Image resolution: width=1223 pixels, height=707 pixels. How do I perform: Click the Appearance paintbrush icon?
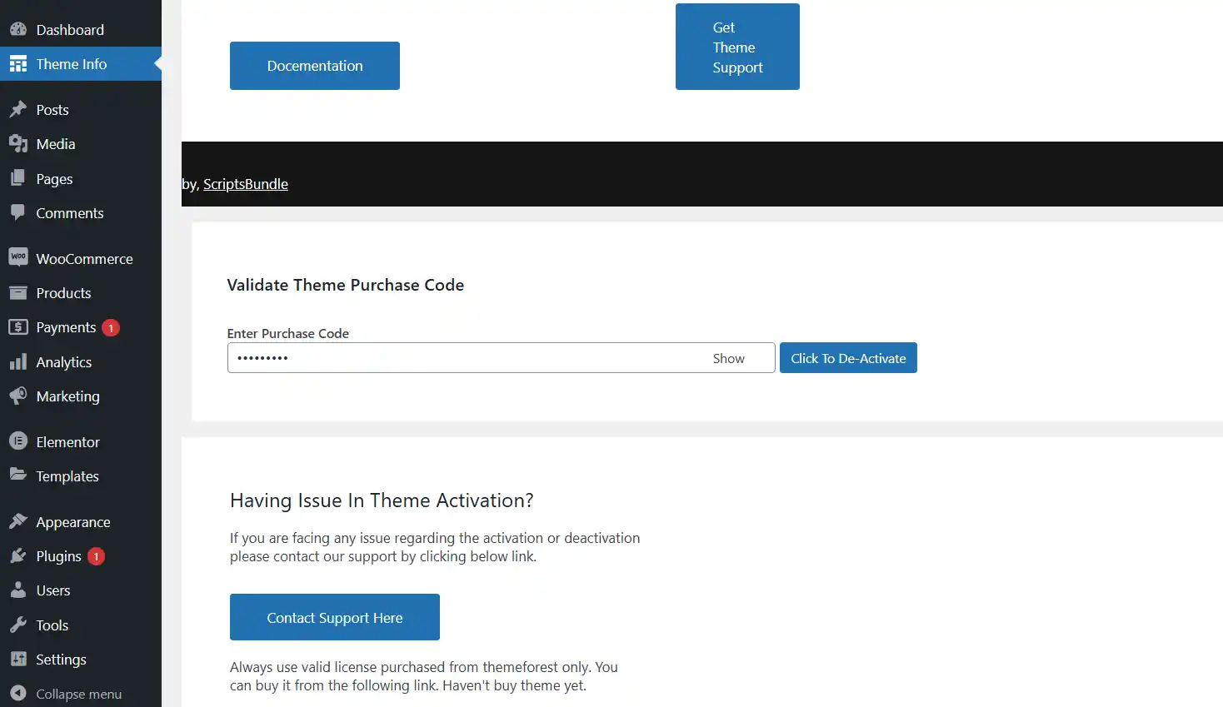(x=18, y=521)
